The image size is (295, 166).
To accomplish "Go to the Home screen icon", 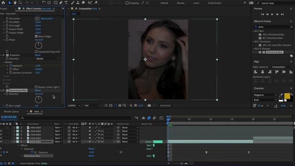I will click(3, 3).
